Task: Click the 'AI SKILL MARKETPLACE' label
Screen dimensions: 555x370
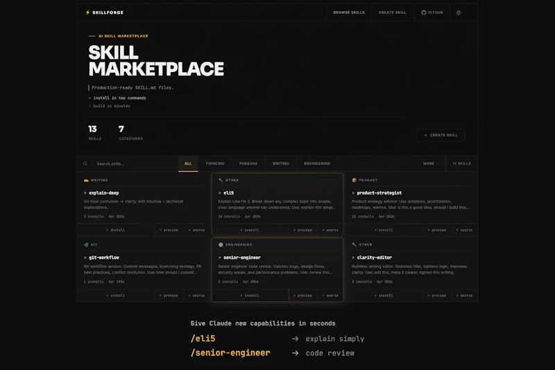Action: 123,36
